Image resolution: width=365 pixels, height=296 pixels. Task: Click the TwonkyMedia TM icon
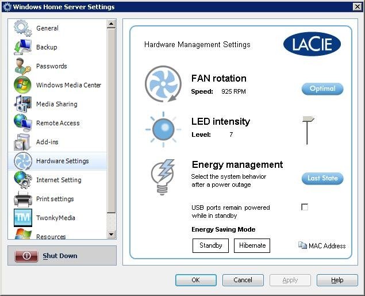point(22,218)
